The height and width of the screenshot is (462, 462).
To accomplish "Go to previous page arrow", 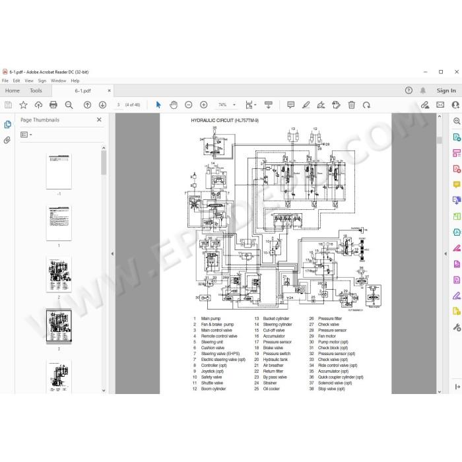I will coord(87,105).
